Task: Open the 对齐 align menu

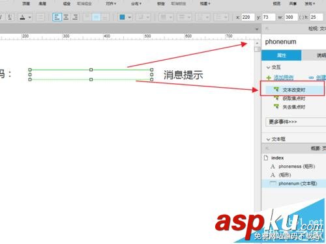Action: click(x=111, y=3)
